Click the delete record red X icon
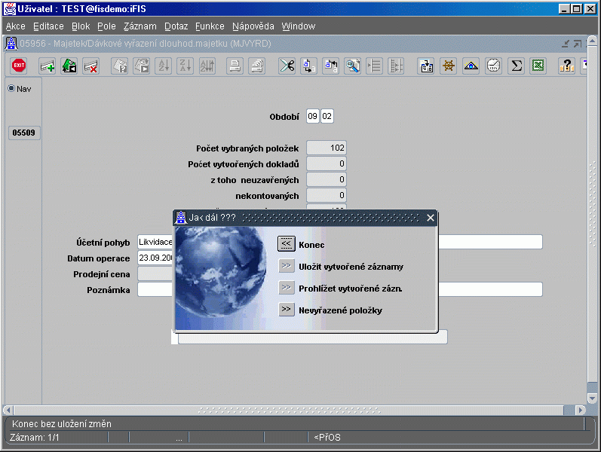This screenshot has height=452, width=601. pyautogui.click(x=91, y=66)
